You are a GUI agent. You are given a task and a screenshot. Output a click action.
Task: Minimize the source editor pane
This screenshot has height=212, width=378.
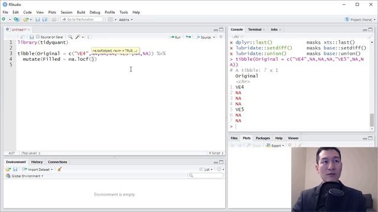click(x=216, y=30)
